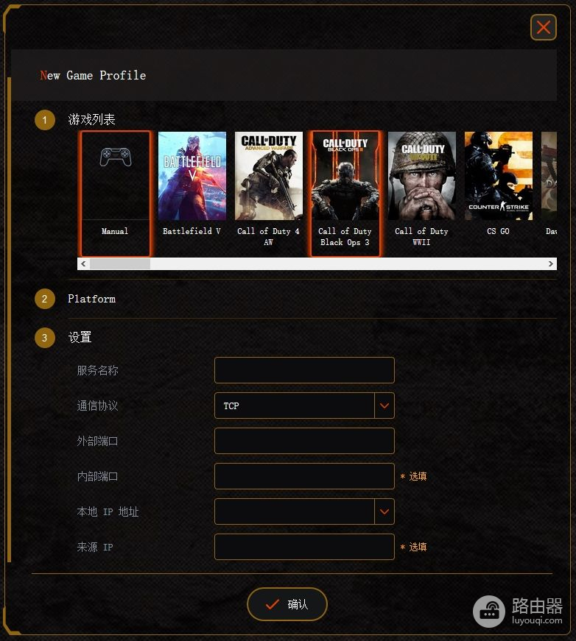
Task: Choose the Call of Duty WWII cover
Action: [x=422, y=176]
